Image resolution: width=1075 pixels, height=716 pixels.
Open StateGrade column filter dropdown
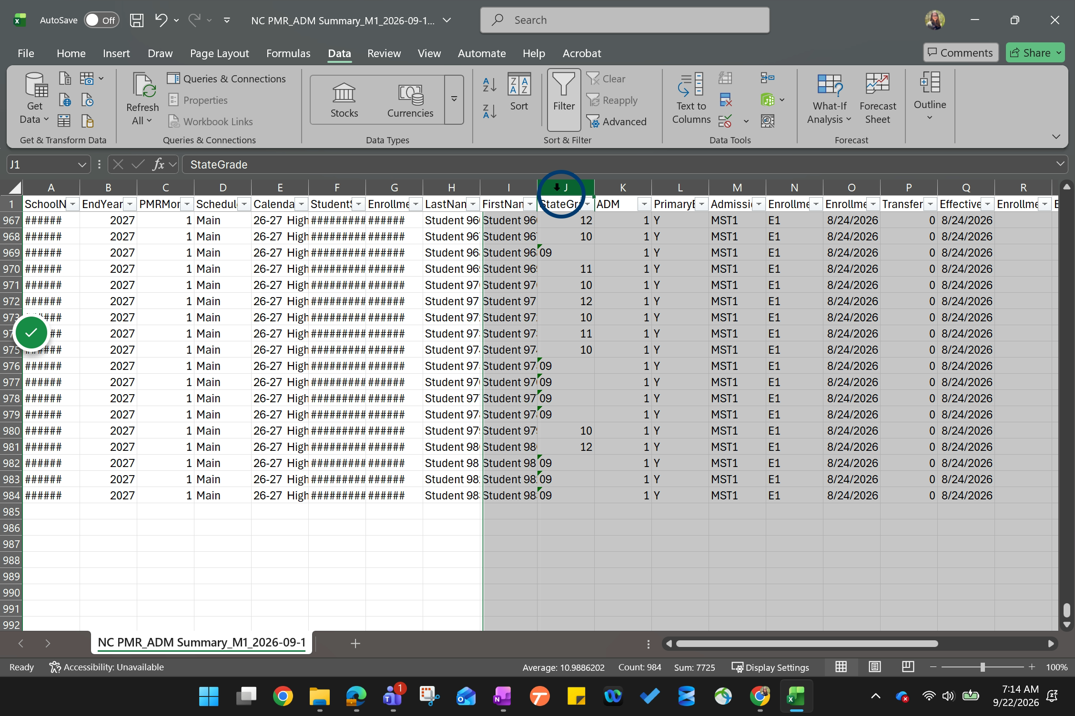[x=588, y=204]
